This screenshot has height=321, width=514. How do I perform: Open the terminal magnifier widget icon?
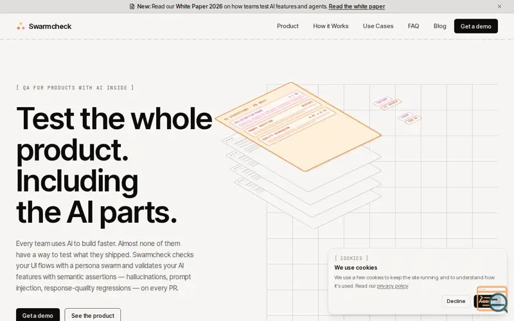pos(492,299)
